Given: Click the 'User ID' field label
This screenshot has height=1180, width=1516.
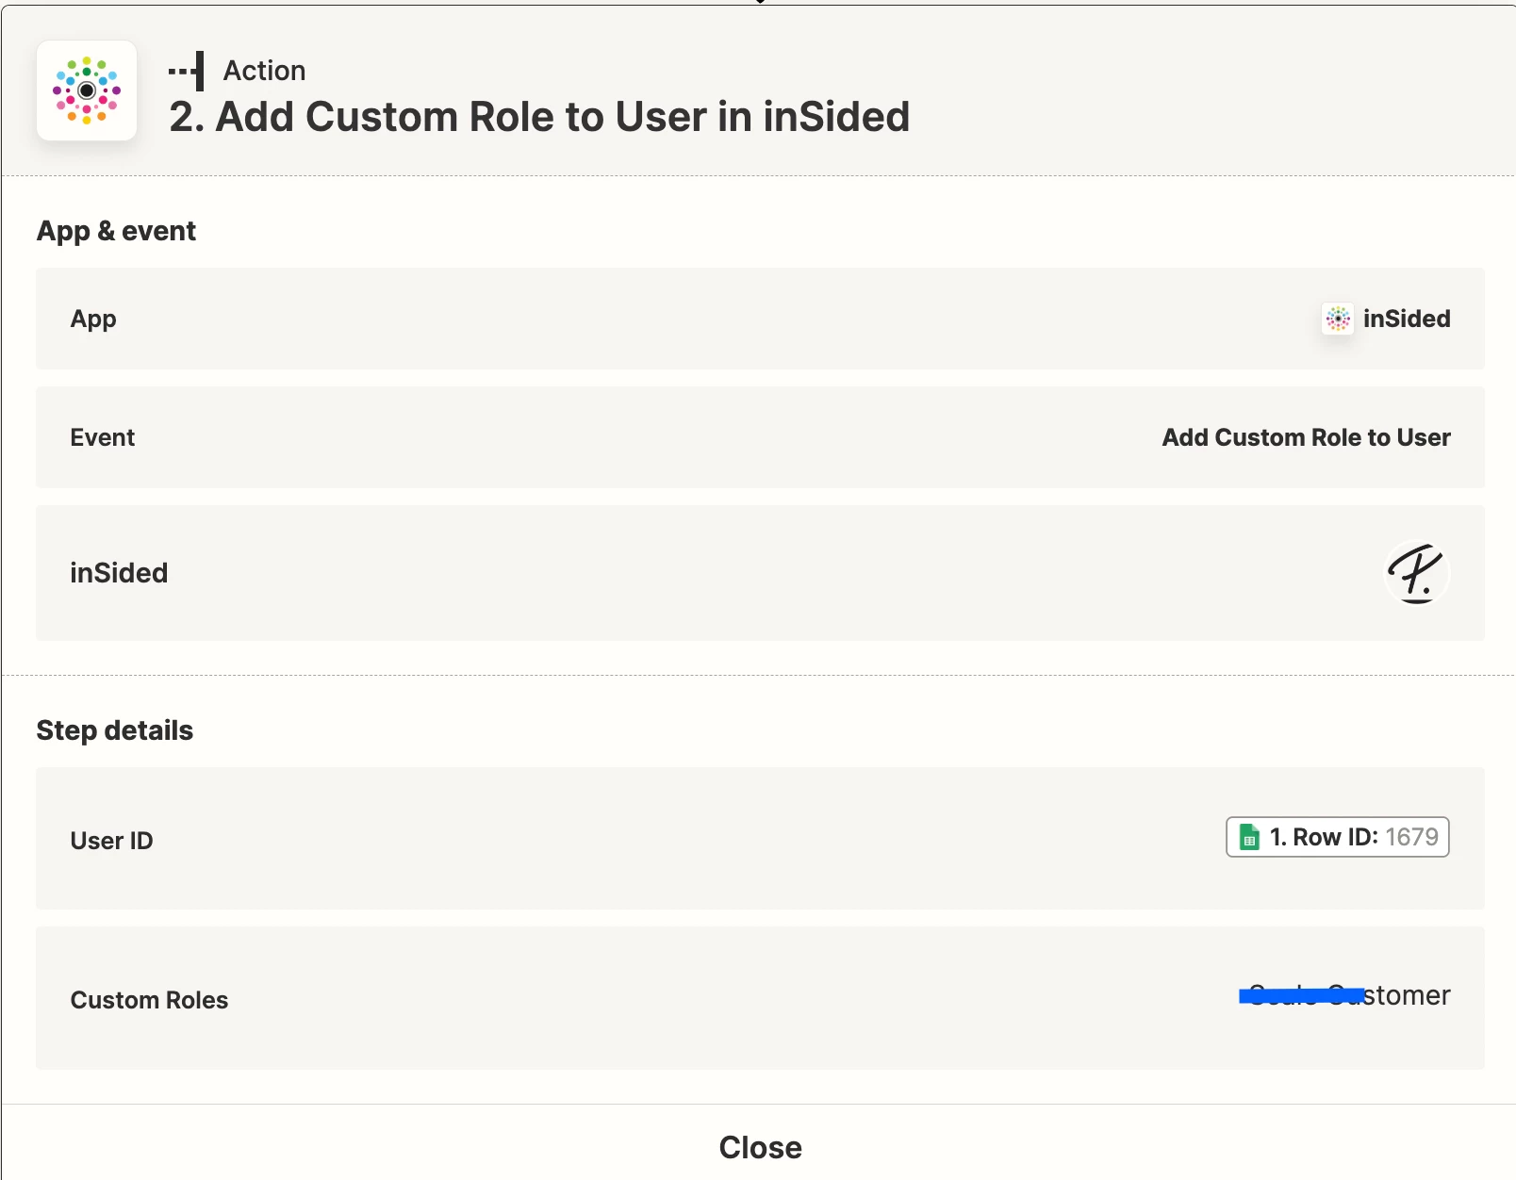Looking at the screenshot, I should (x=111, y=841).
